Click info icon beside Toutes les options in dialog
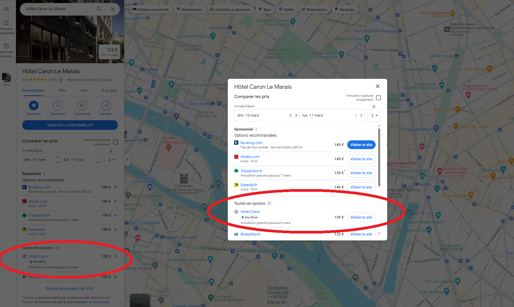The image size is (514, 307). pos(269,203)
